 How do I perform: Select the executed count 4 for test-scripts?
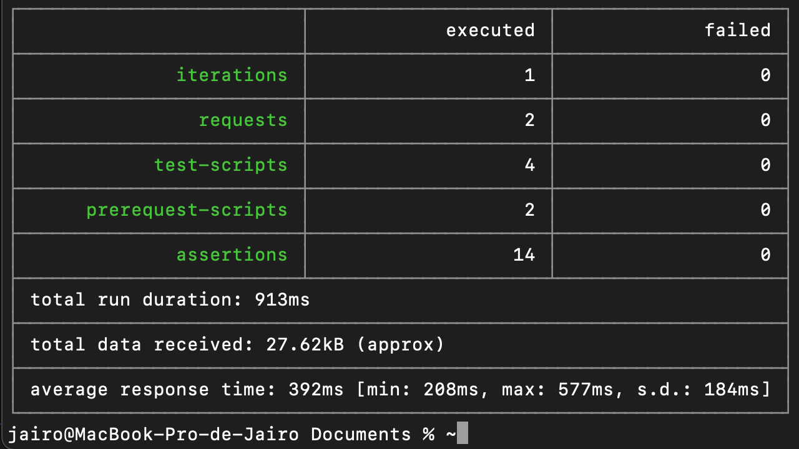529,165
